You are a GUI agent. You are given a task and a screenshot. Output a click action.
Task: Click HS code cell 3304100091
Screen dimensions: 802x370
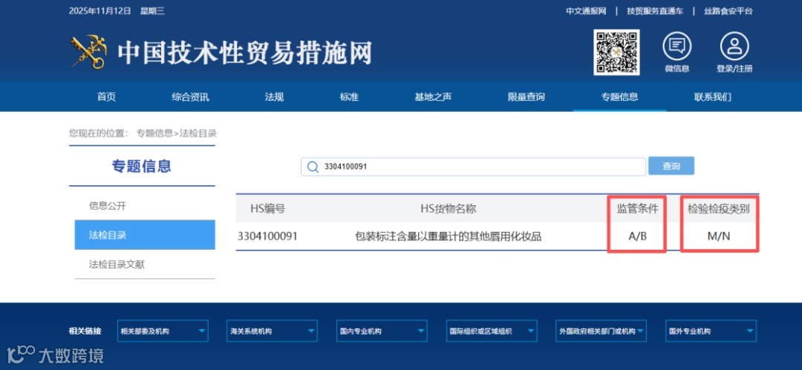pos(267,237)
